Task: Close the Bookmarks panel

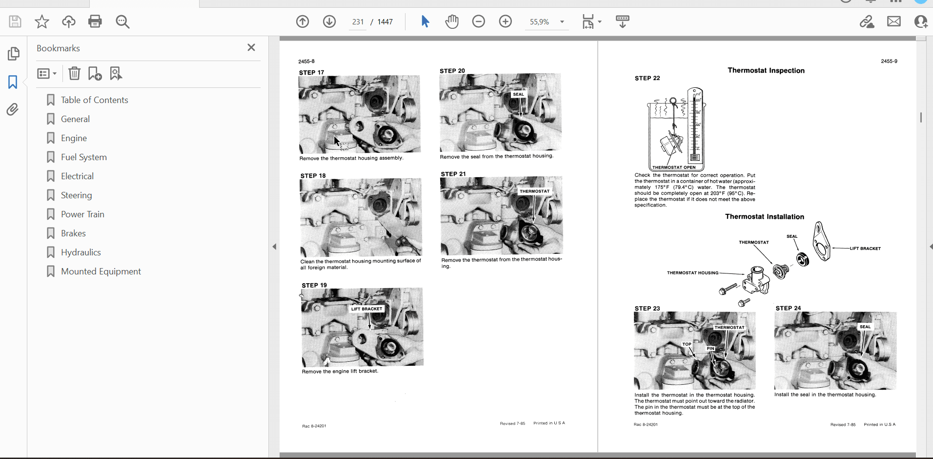Action: tap(251, 47)
